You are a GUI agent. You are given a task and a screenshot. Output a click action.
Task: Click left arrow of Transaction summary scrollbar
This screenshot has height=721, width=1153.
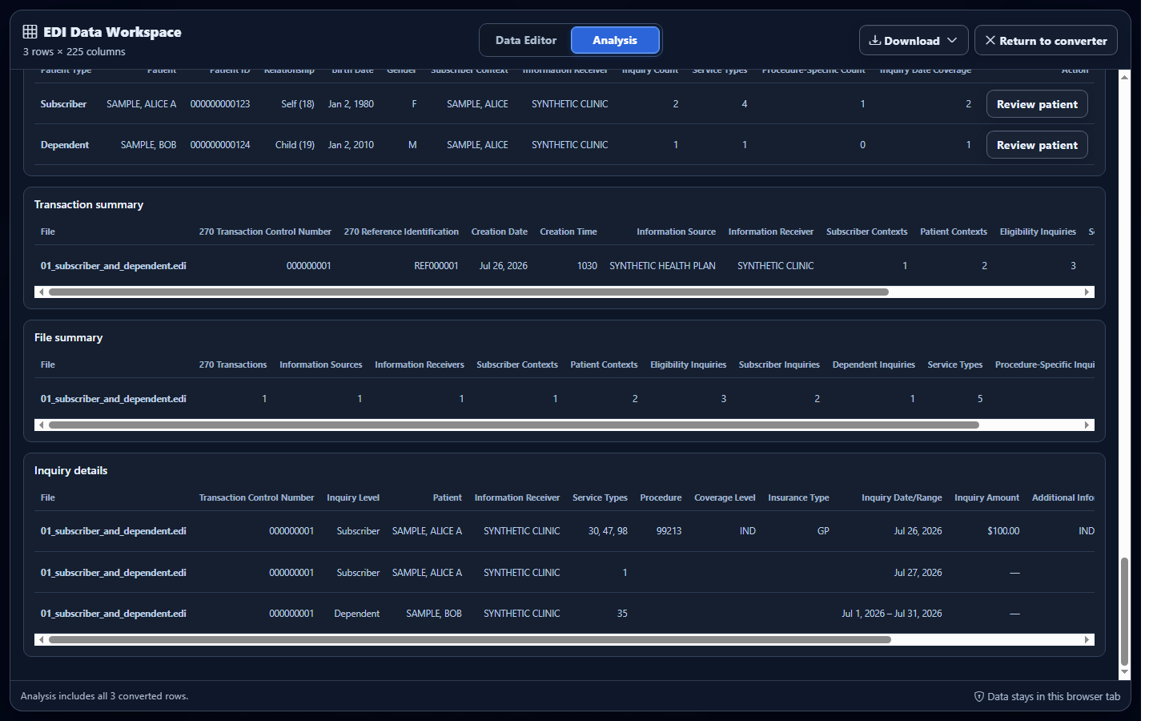(x=41, y=292)
